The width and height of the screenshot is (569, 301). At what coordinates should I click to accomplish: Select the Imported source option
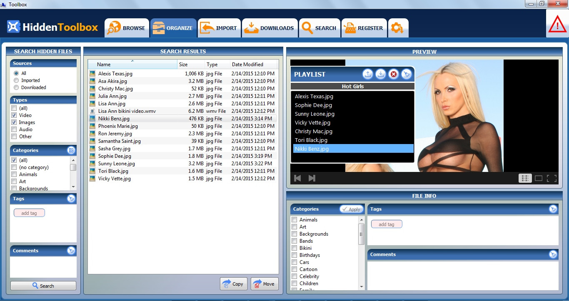(x=16, y=80)
